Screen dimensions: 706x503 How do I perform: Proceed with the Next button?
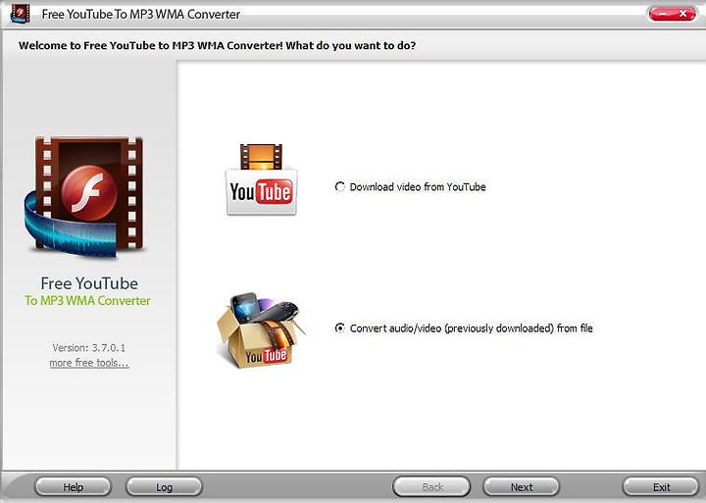(522, 486)
